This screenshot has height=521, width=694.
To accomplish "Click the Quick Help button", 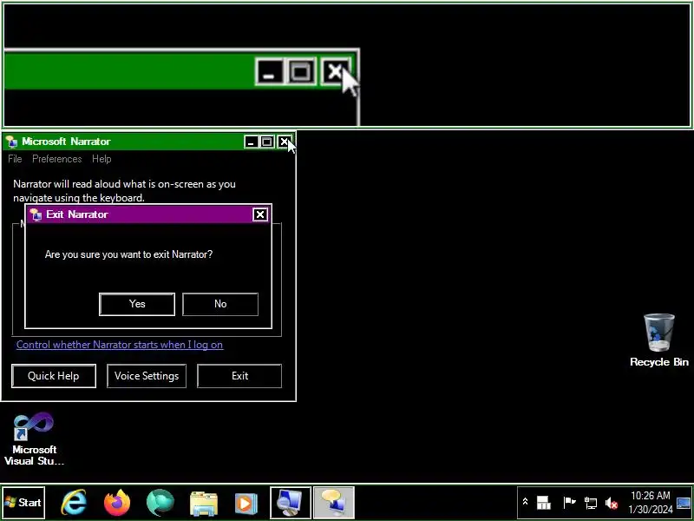I will (x=54, y=376).
